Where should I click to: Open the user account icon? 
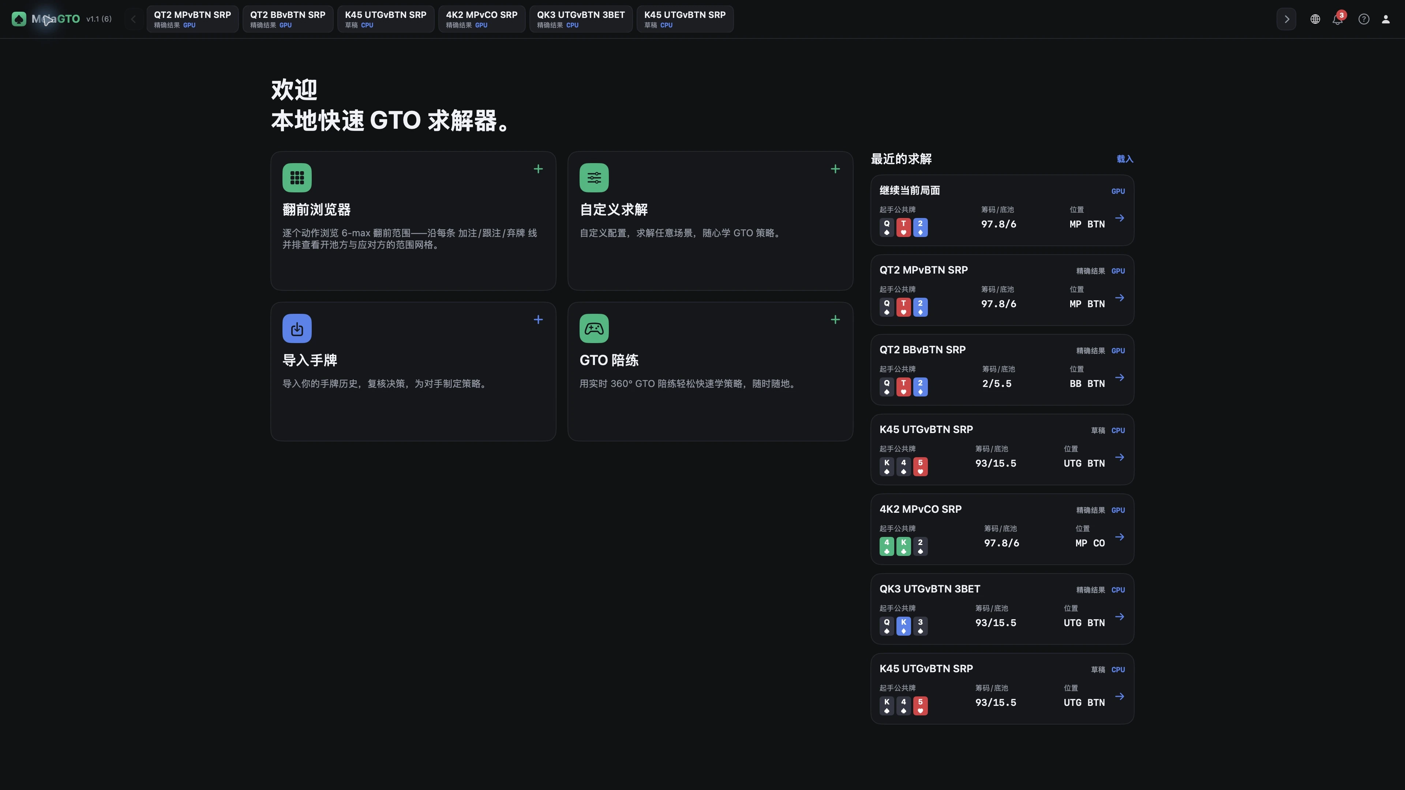(x=1385, y=19)
